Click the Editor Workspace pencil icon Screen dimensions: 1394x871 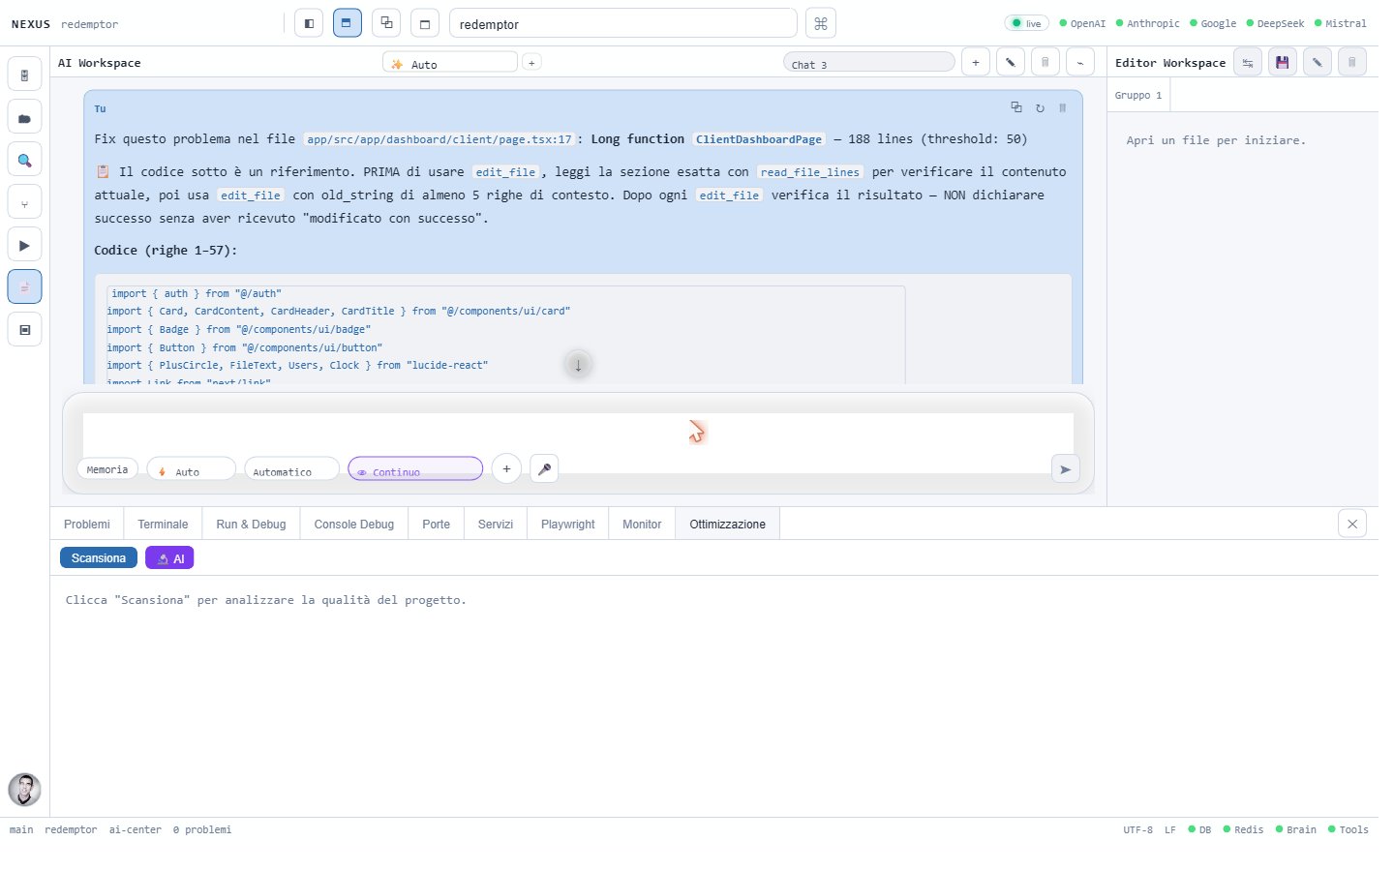(x=1318, y=62)
